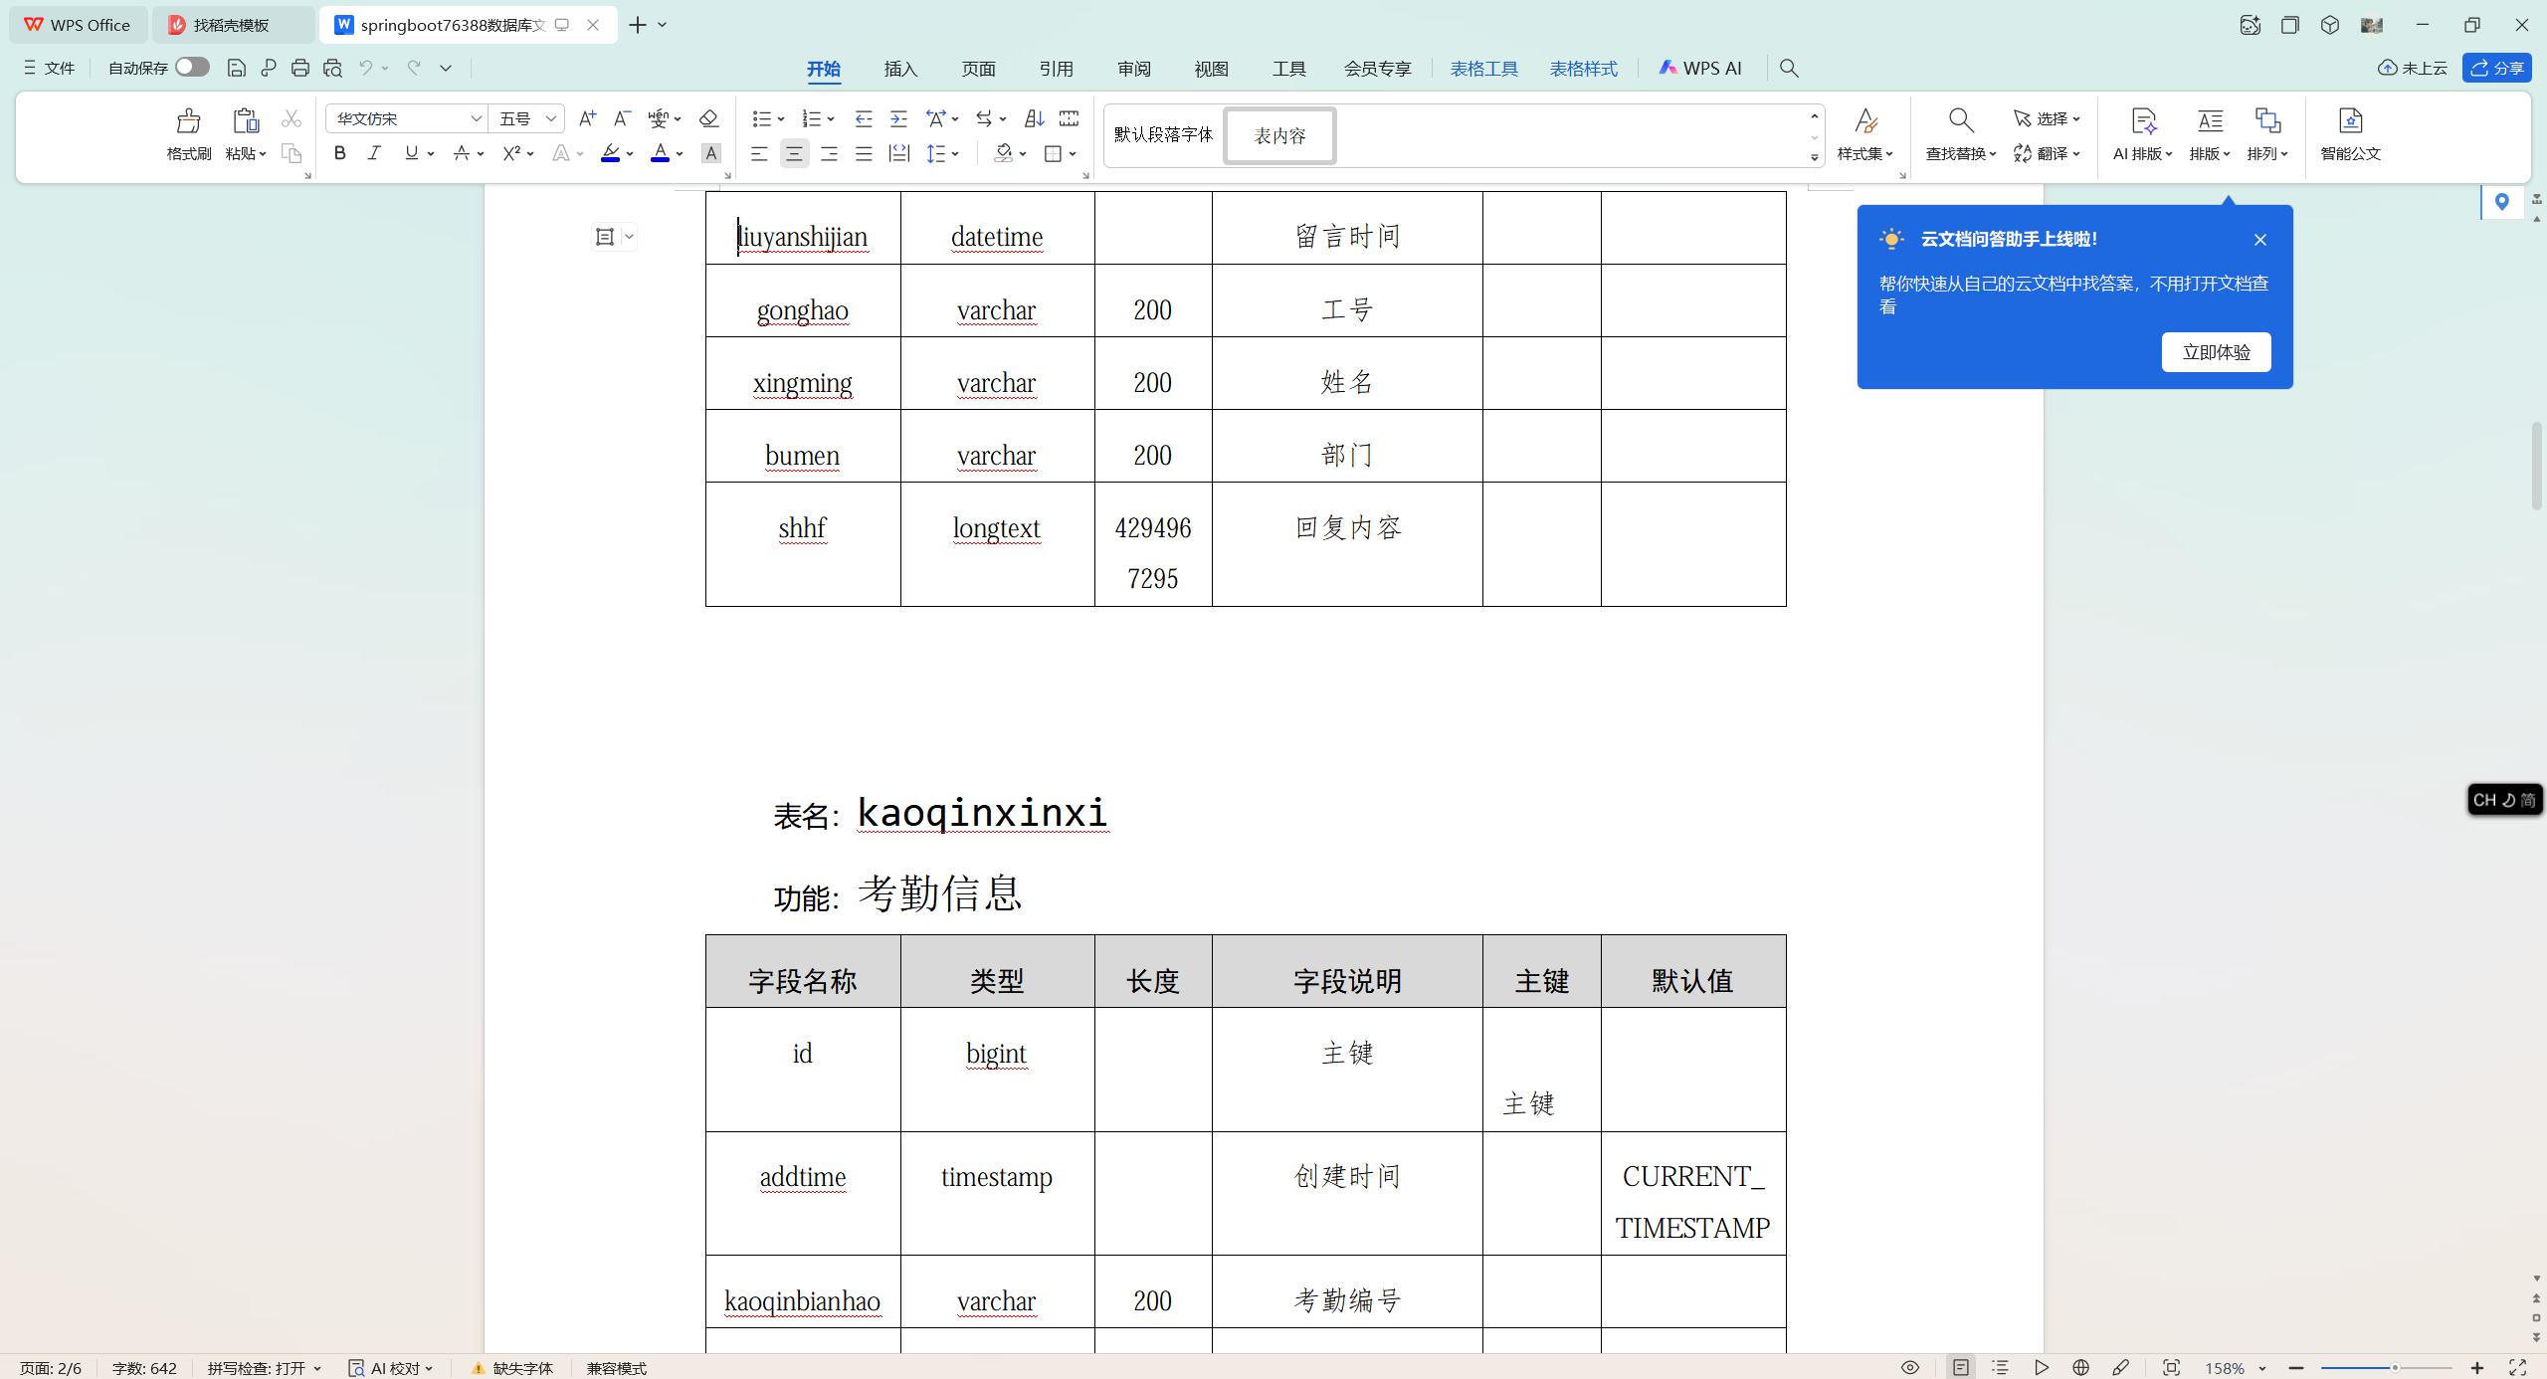
Task: Cut text using the scissors icon
Action: (x=291, y=118)
